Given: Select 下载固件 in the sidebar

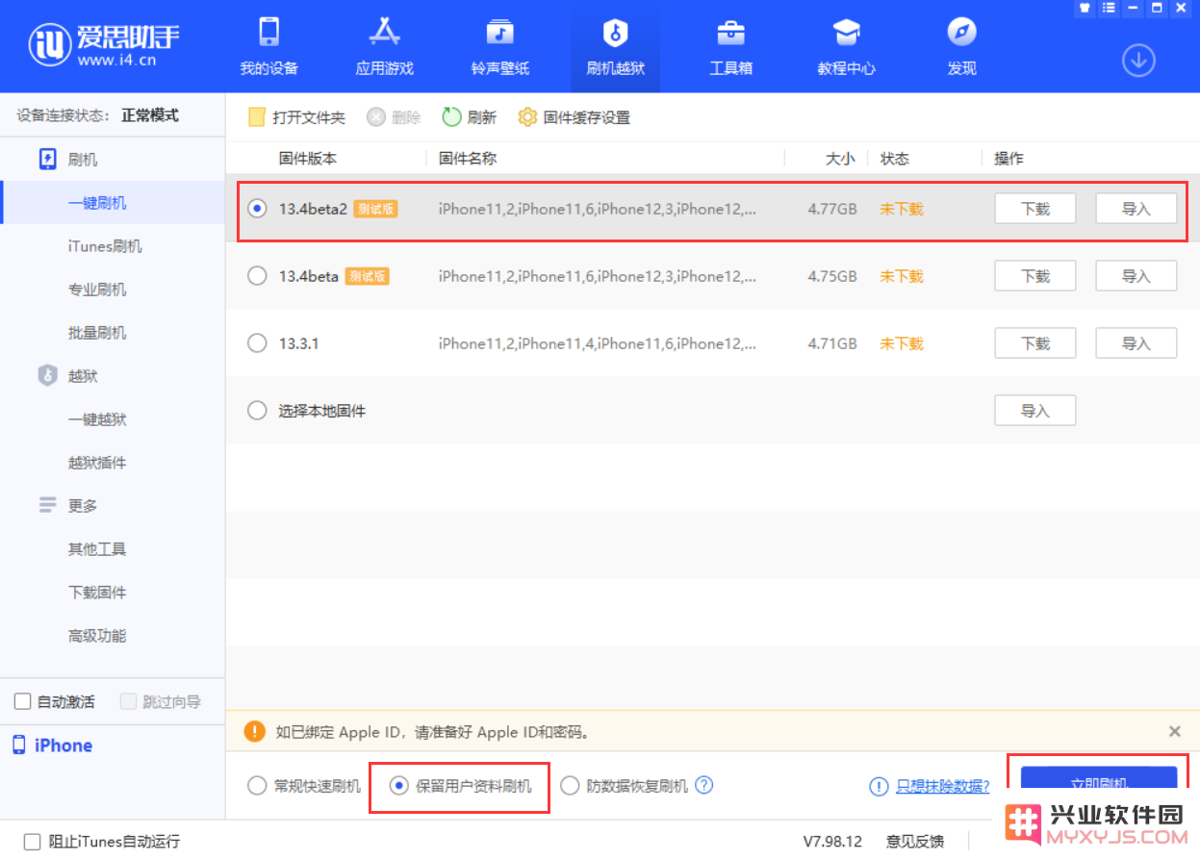Looking at the screenshot, I should pyautogui.click(x=97, y=593).
